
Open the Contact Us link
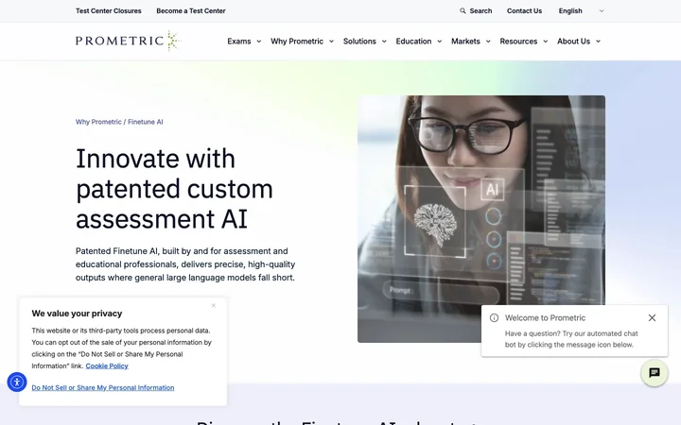coord(524,10)
